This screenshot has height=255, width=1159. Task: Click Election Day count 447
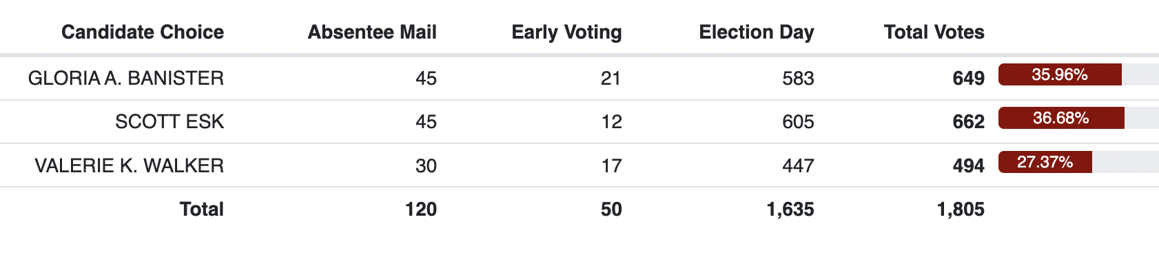[x=798, y=166]
